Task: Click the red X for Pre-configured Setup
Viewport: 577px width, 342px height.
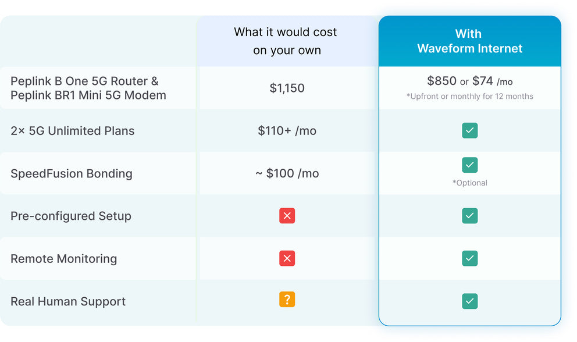Action: coord(287,216)
